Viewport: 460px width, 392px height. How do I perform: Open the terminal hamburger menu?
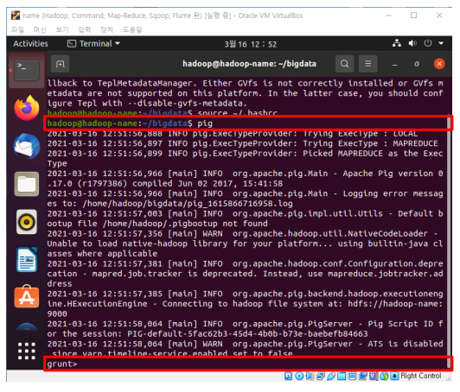tap(367, 64)
